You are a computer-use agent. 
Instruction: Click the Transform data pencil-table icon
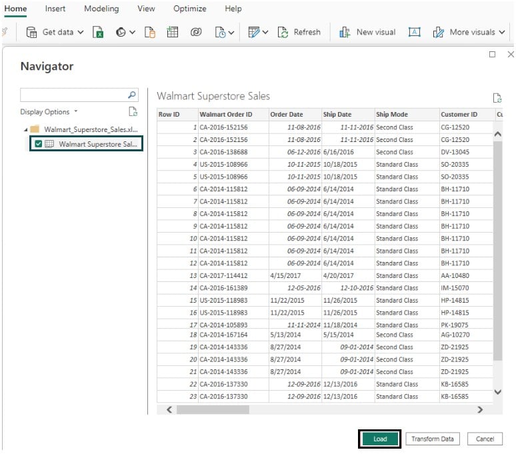[x=254, y=32]
